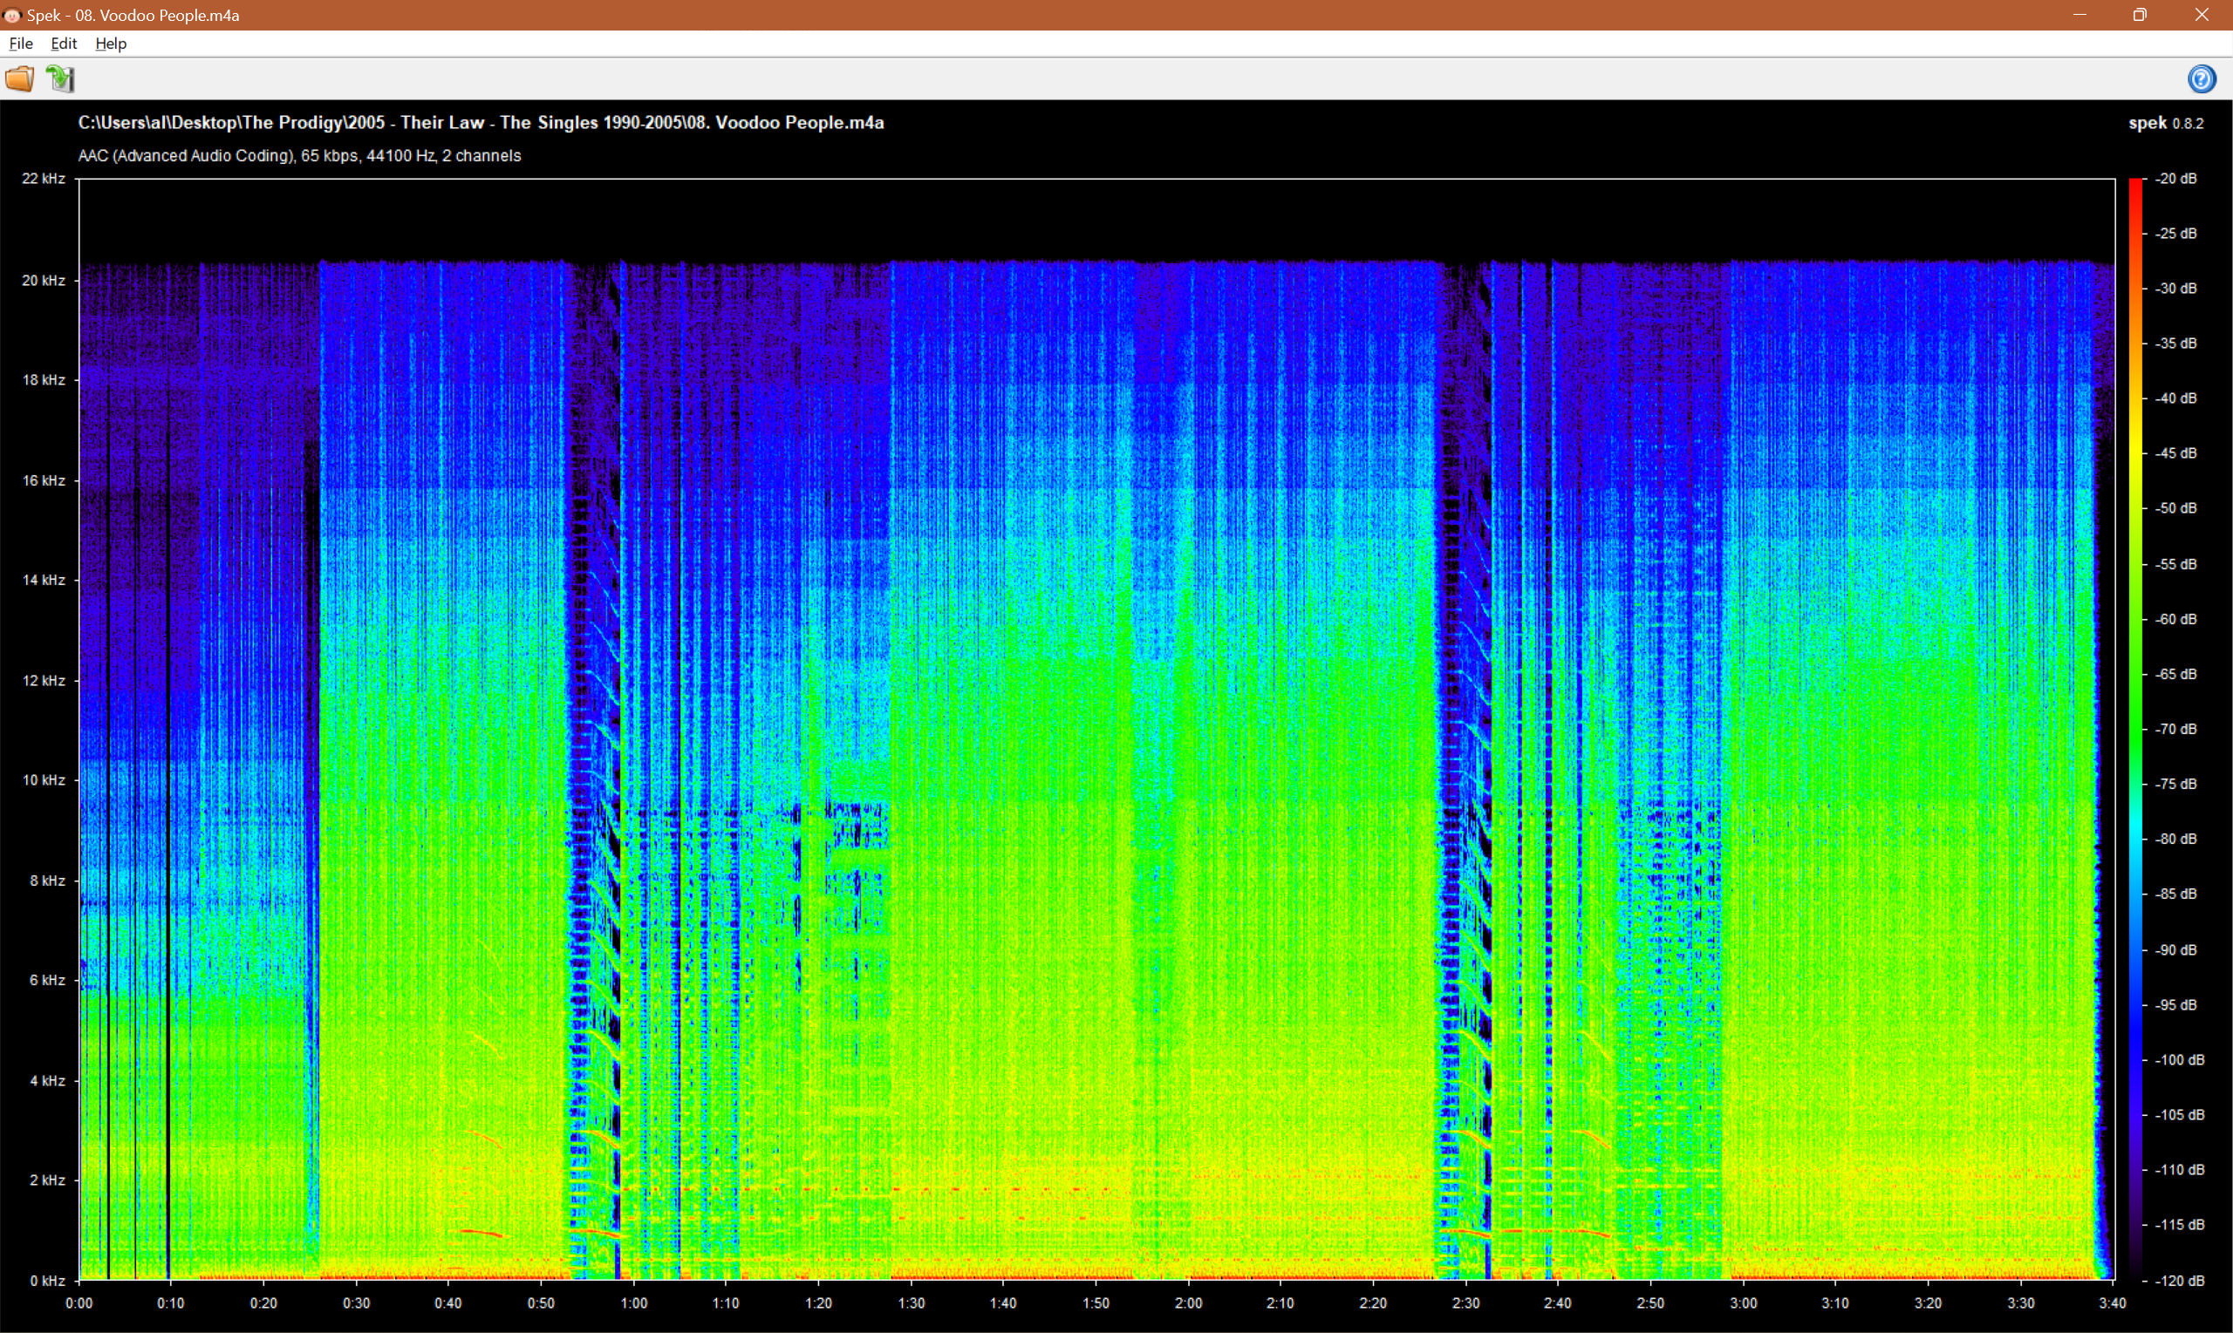This screenshot has height=1333, width=2233.
Task: Click the Save spectrogram toolbar icon
Action: click(x=60, y=79)
